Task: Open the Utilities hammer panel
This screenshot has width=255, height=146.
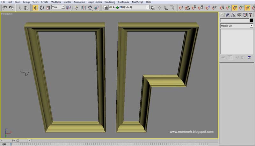Action: click(251, 15)
